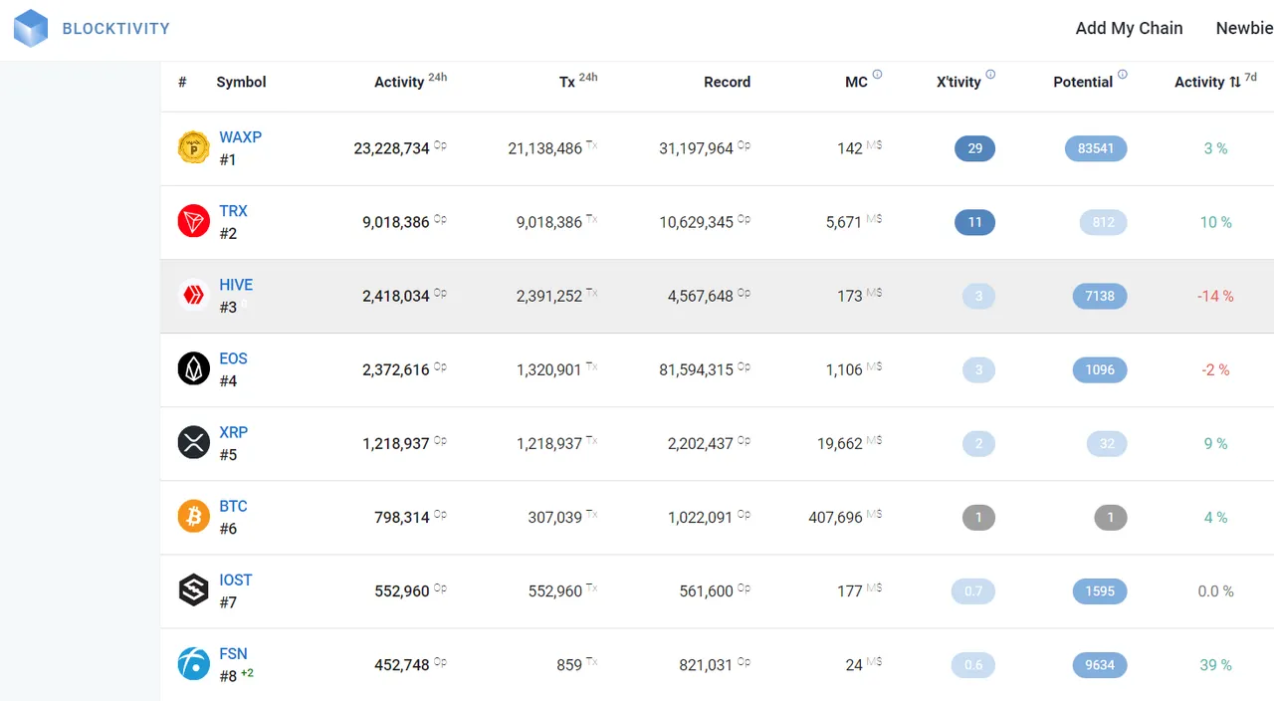Screen dimensions: 1274x701
Task: Click IOST record value 561,600
Action: pos(707,590)
